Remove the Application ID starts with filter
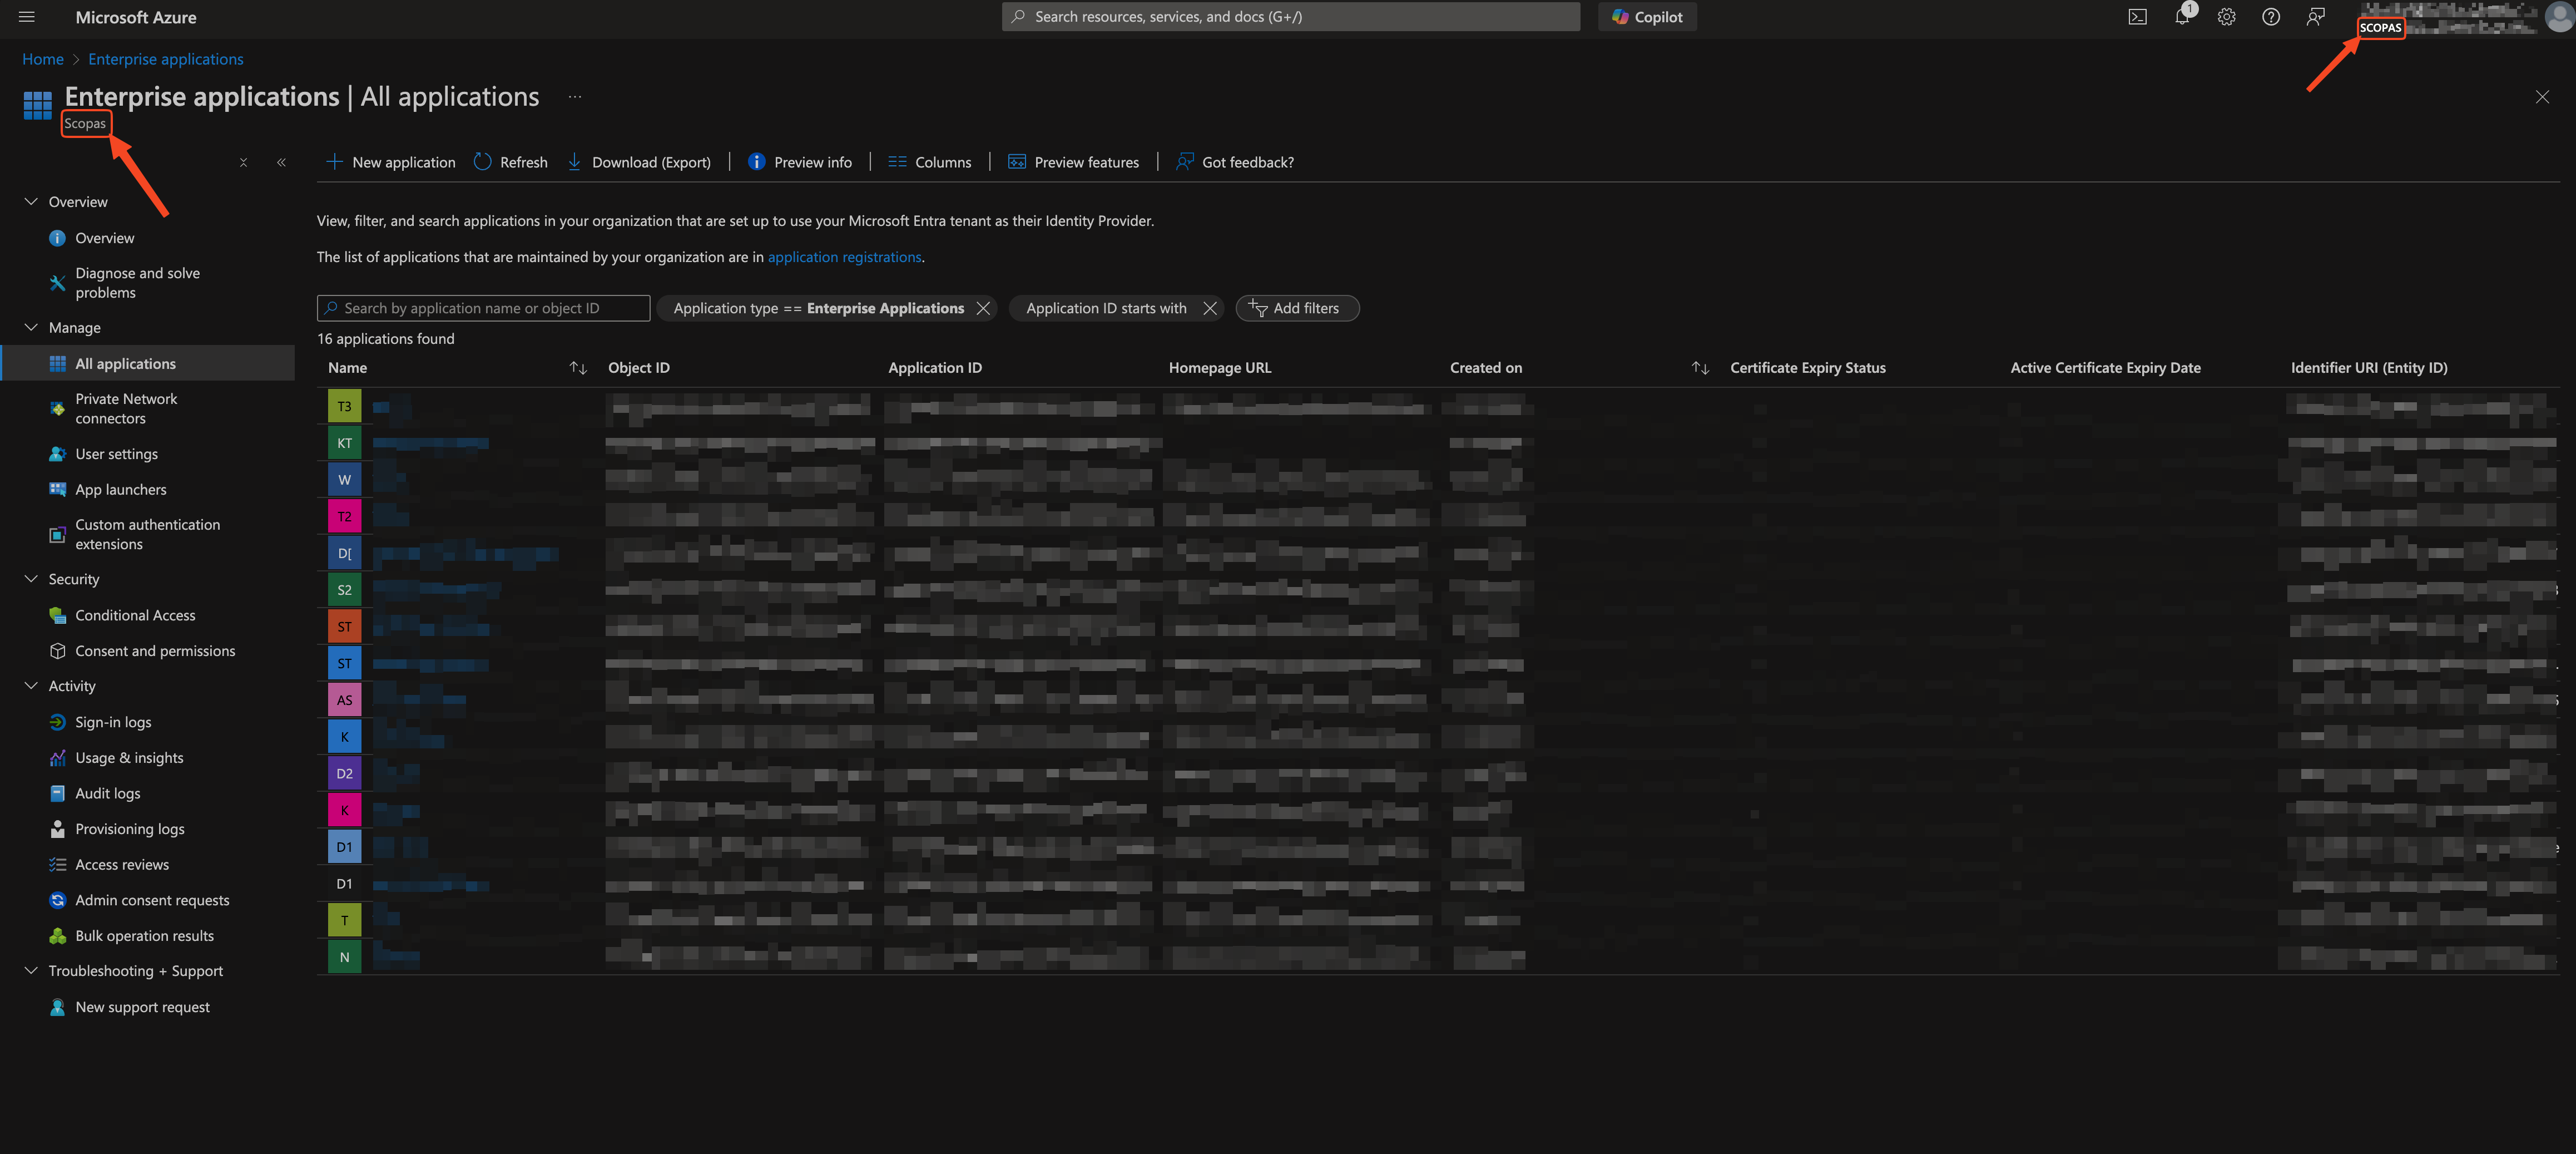The height and width of the screenshot is (1154, 2576). [1209, 308]
